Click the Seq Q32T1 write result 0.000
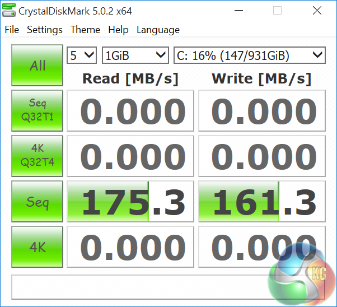Image resolution: width=337 pixels, height=307 pixels. pos(262,110)
